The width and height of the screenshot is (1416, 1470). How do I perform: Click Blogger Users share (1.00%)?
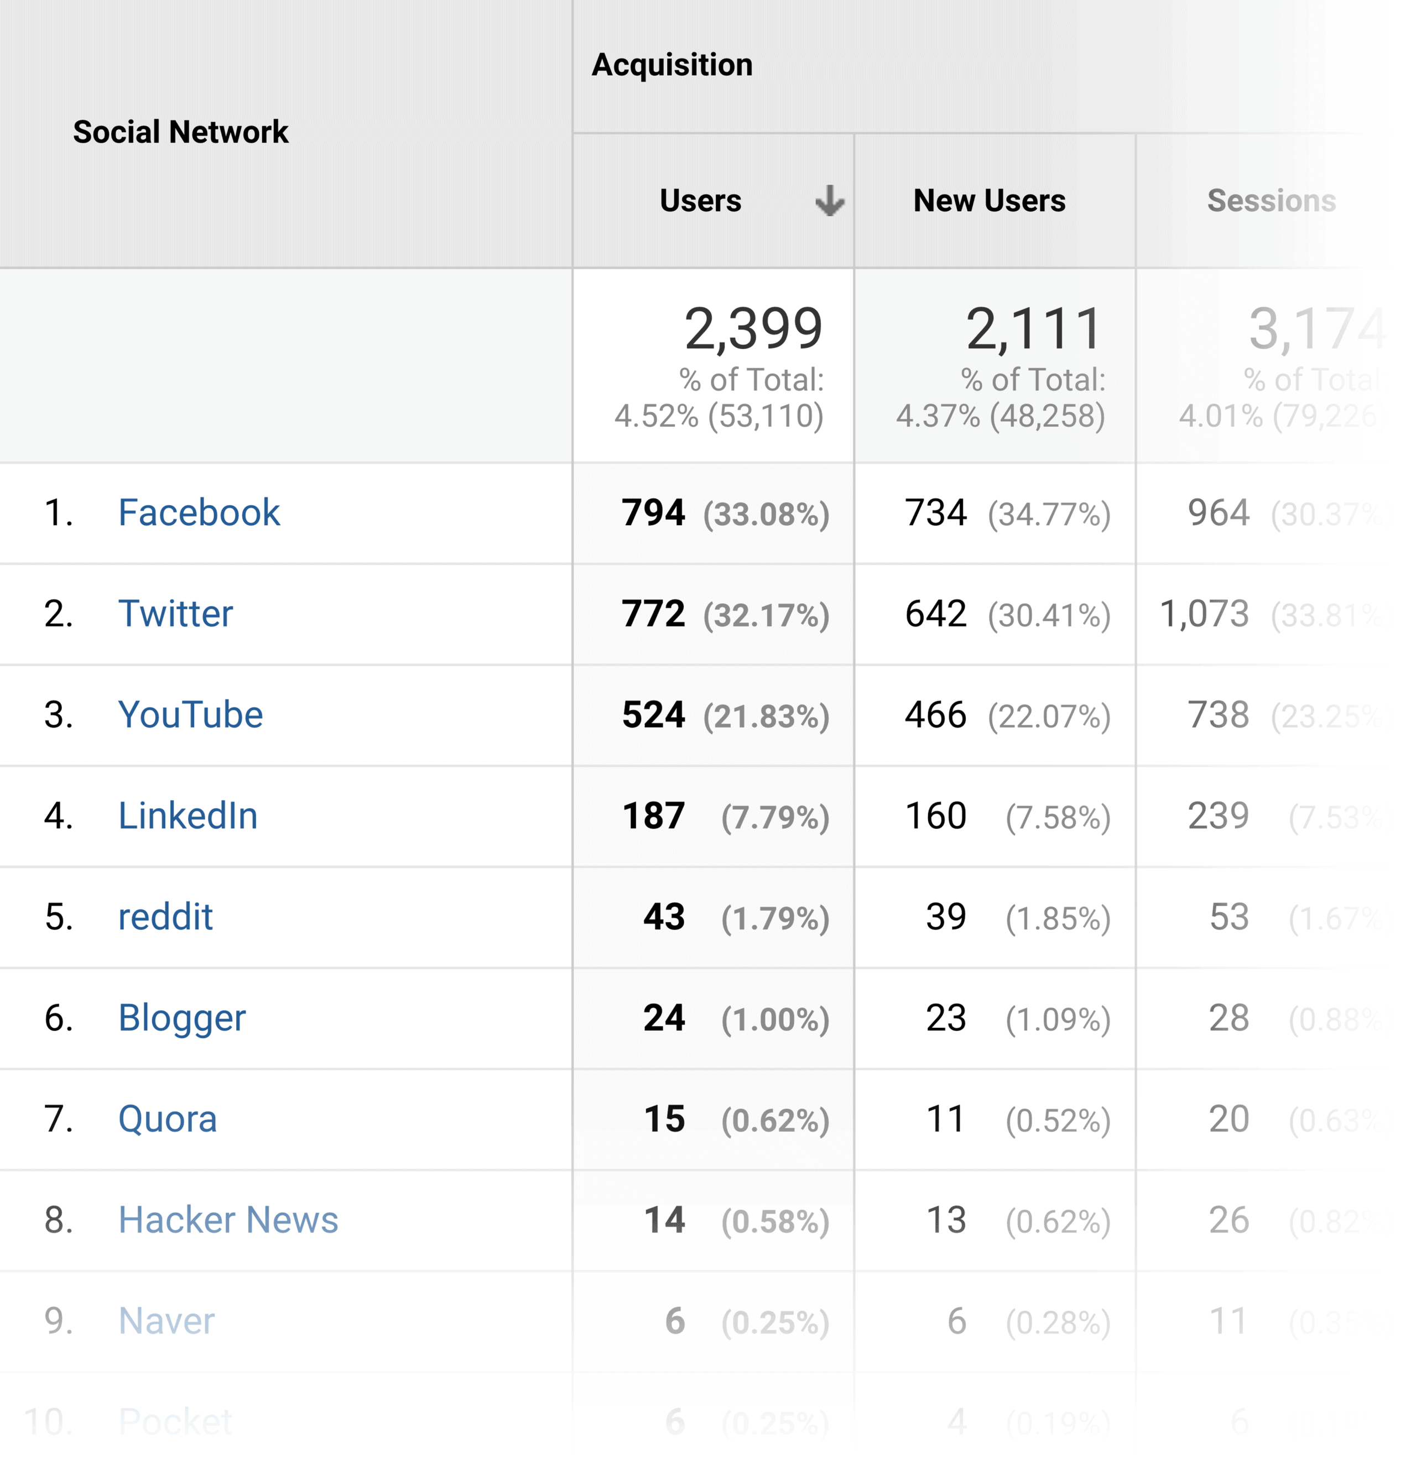(775, 1019)
